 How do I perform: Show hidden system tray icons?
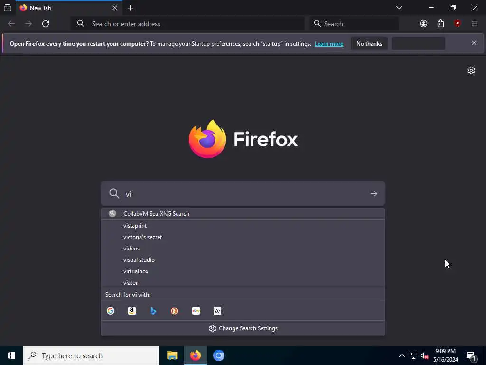[402, 355]
